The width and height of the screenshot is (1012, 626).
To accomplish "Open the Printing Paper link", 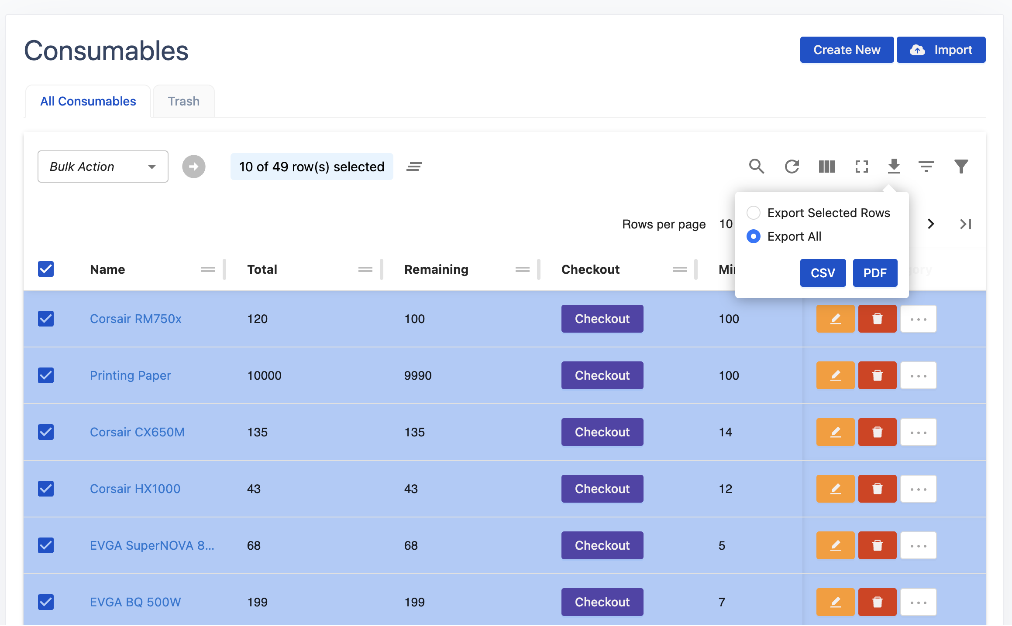I will [x=131, y=375].
